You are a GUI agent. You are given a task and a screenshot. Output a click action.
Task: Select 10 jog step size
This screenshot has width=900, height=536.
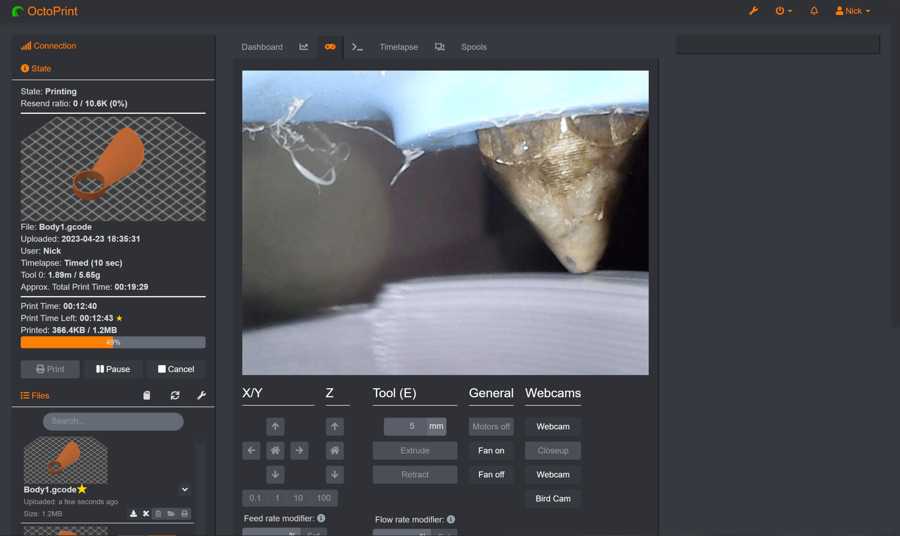298,498
